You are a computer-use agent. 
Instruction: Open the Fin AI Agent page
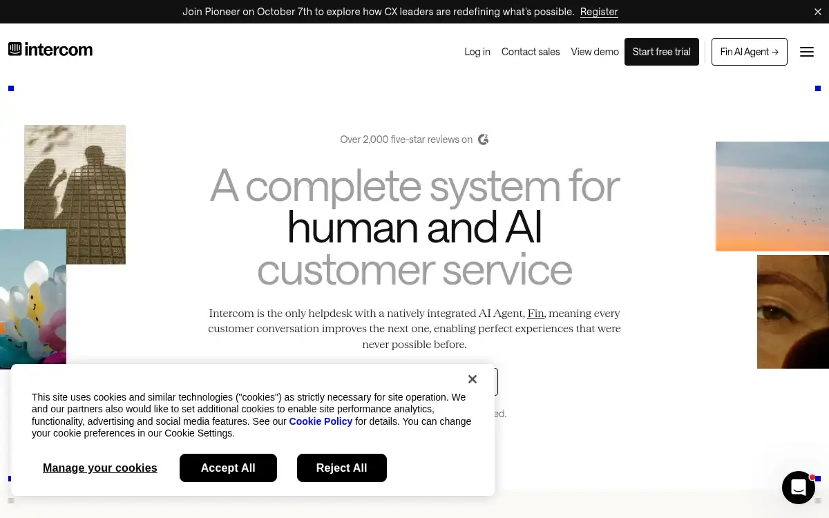(750, 52)
